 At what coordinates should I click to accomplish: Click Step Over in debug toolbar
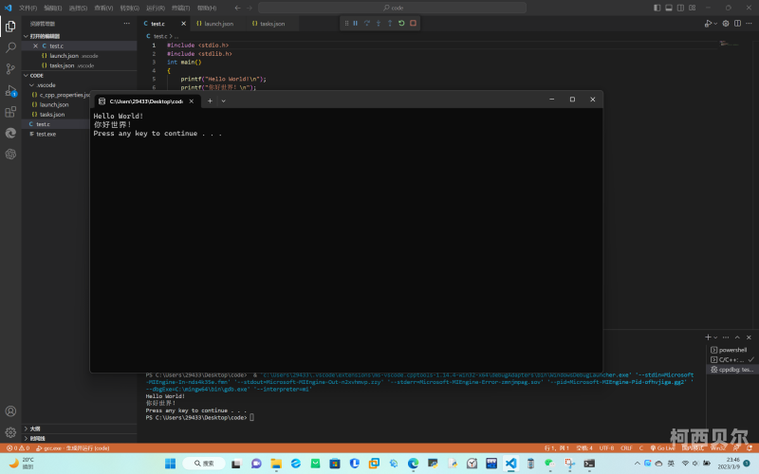pos(367,23)
